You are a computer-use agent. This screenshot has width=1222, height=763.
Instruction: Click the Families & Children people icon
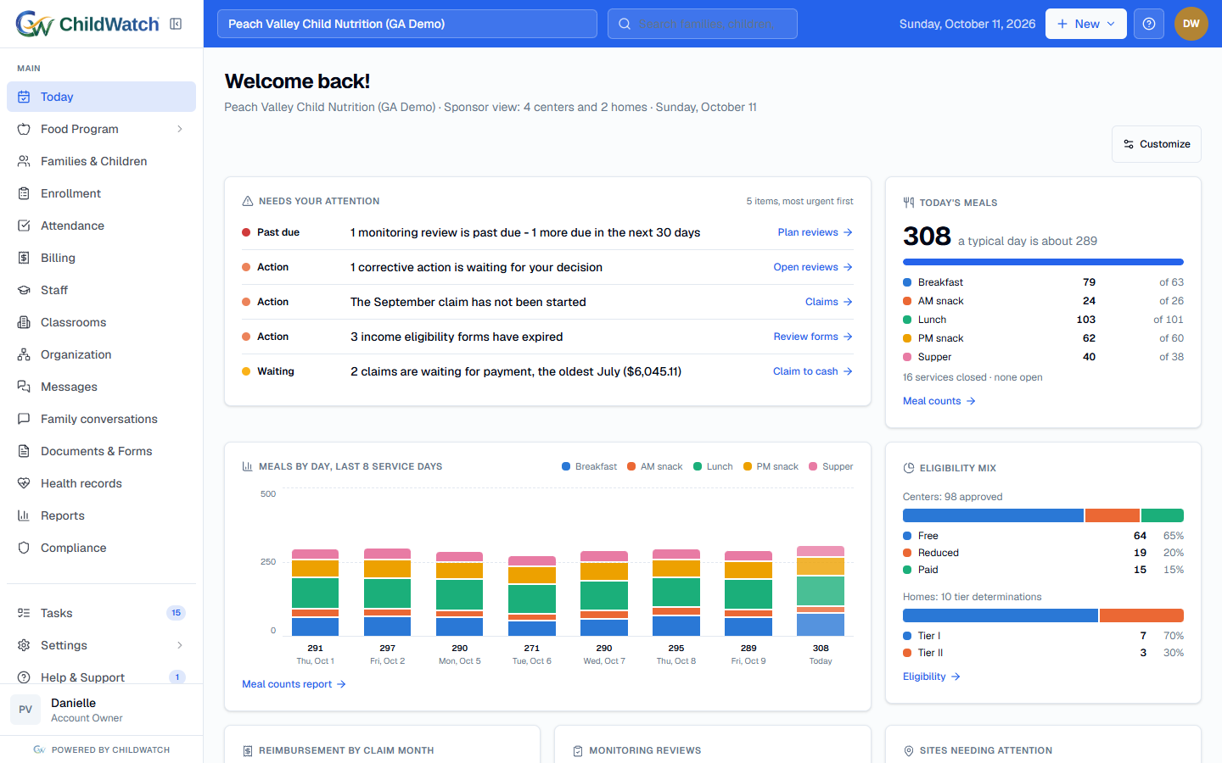[x=24, y=161]
